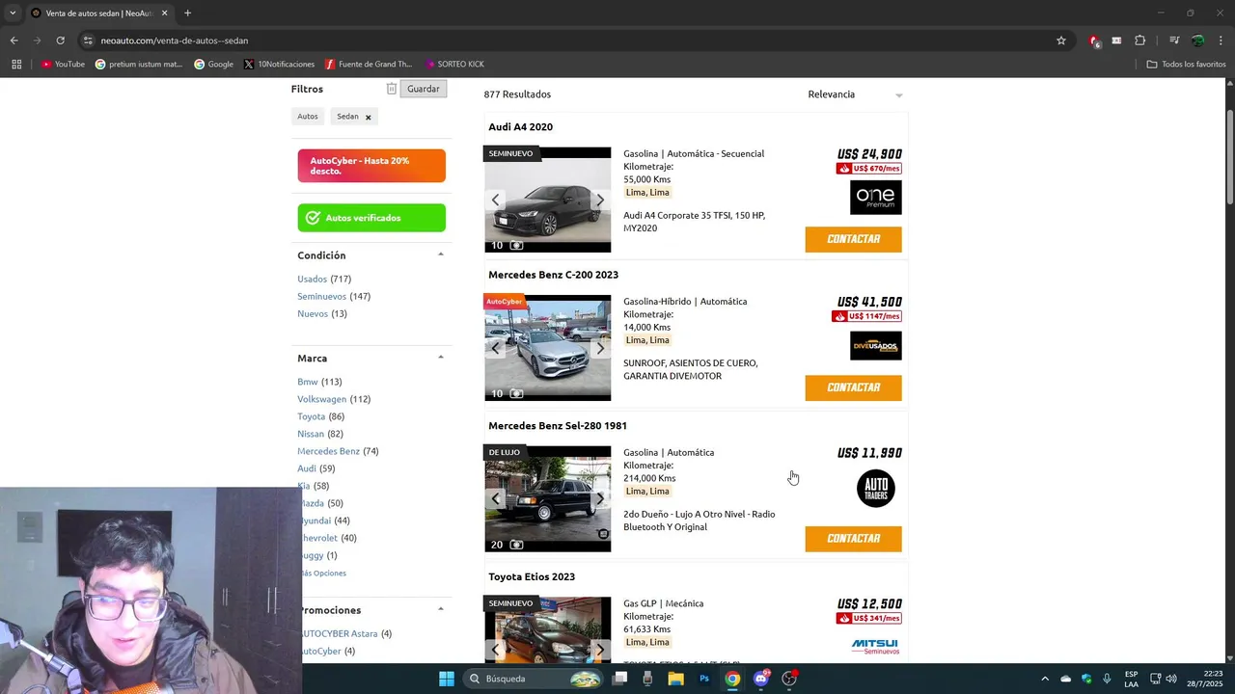Click the US$ 1147/mes financing badge
The width and height of the screenshot is (1235, 694).
(x=866, y=316)
